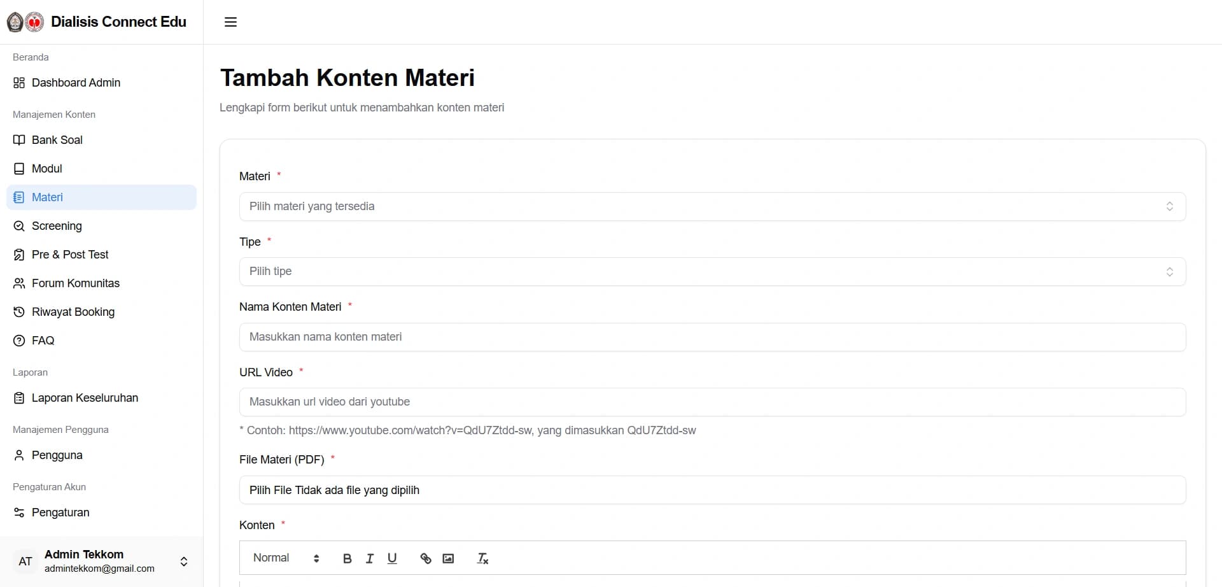Click the Modul icon in sidebar

19,169
